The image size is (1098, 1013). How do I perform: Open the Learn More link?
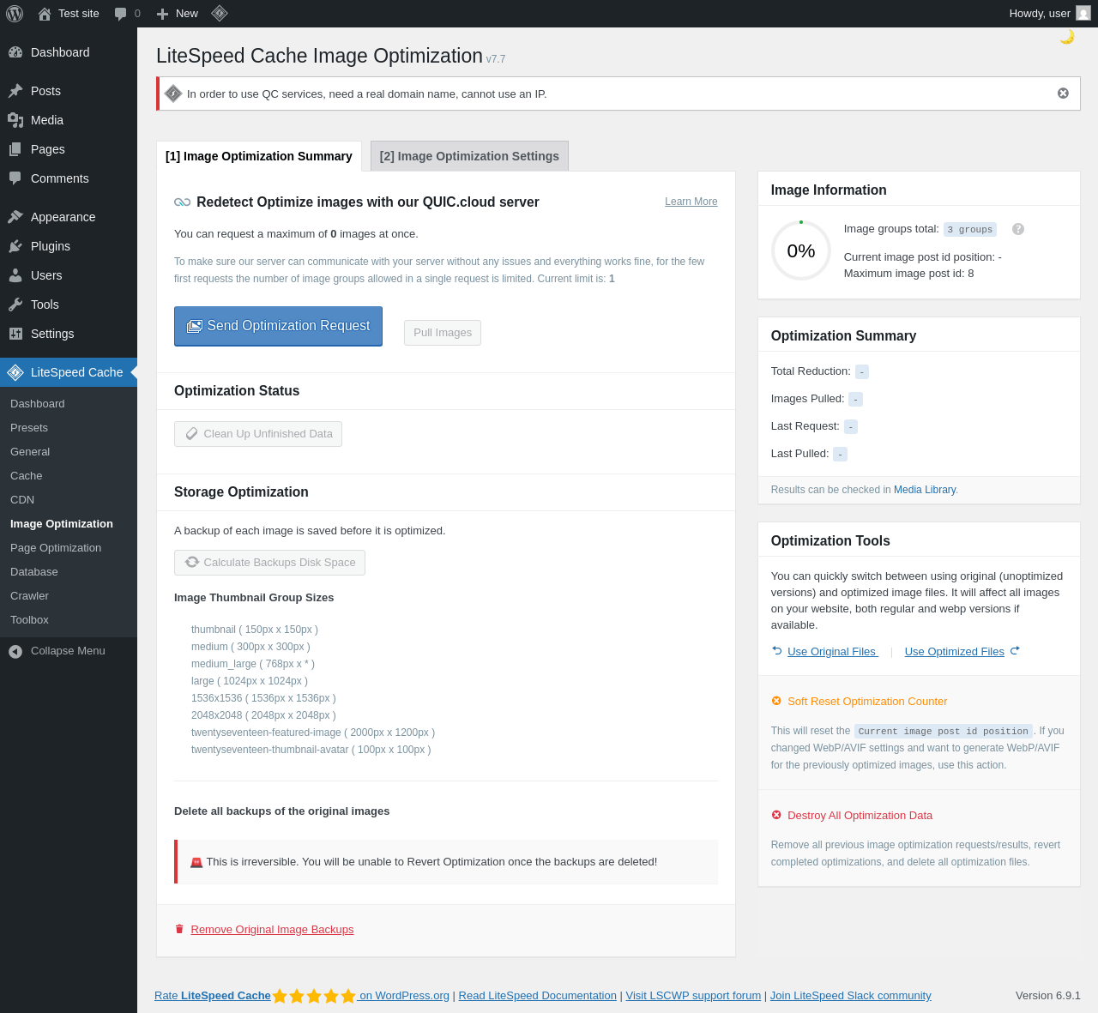691,202
